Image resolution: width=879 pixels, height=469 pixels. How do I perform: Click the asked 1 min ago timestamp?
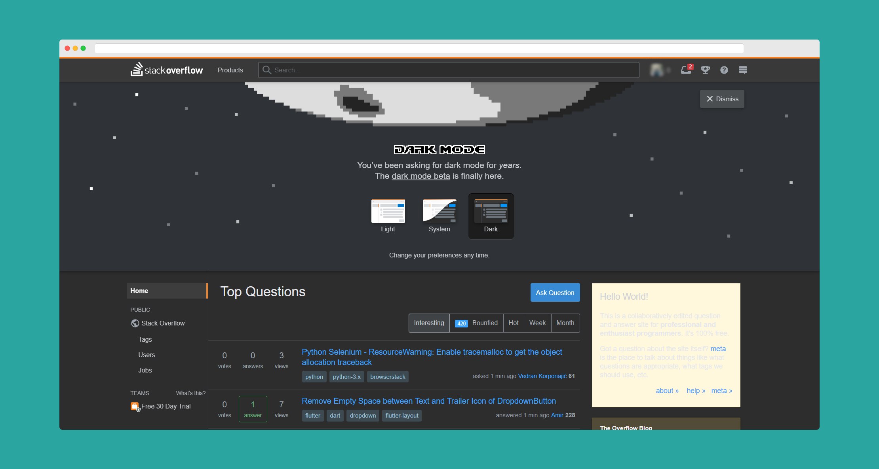coord(494,376)
